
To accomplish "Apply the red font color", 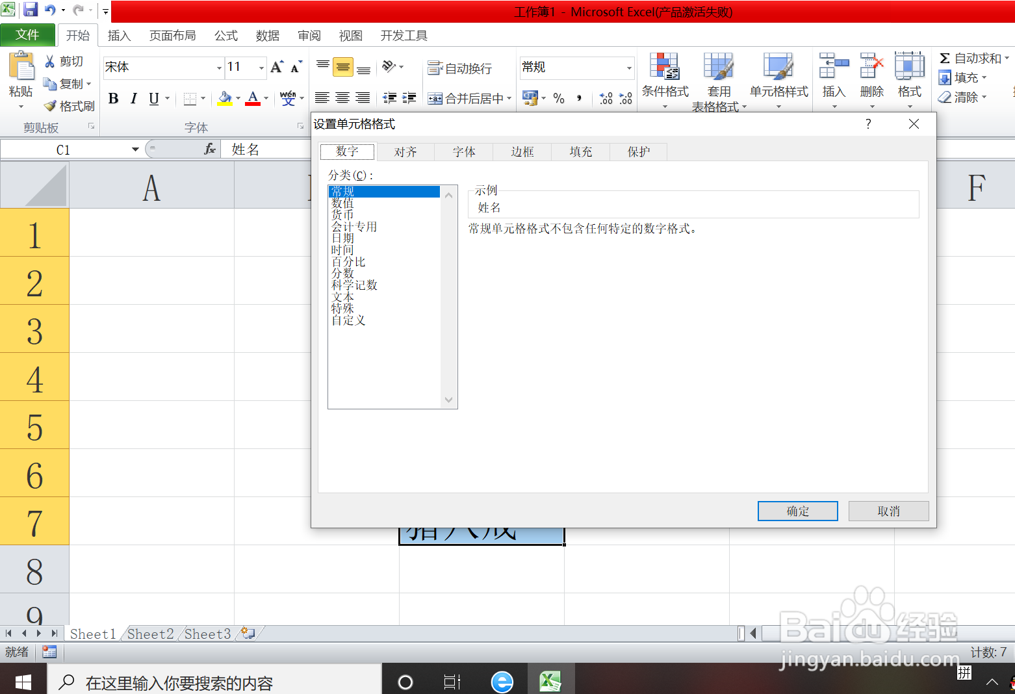I will click(253, 99).
